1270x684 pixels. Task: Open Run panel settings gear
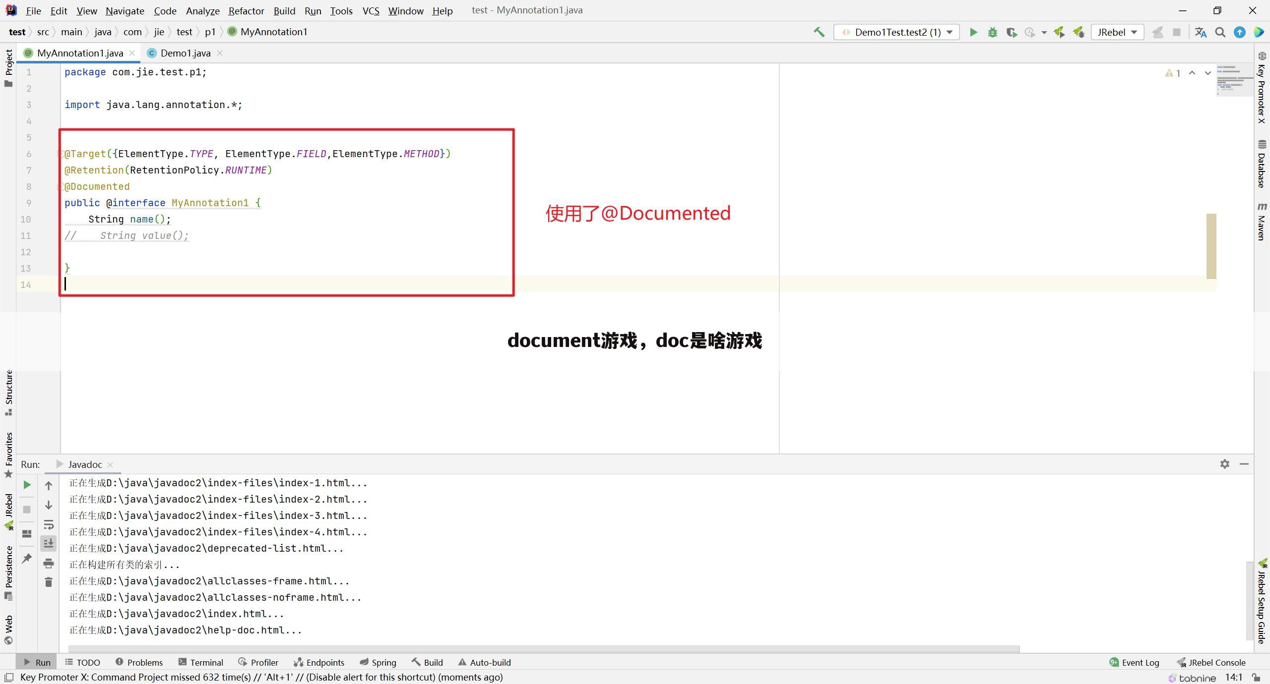point(1225,464)
